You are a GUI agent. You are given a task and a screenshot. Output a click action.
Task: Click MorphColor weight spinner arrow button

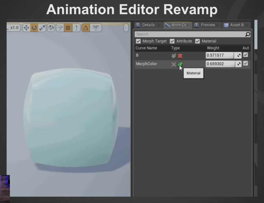coord(238,64)
